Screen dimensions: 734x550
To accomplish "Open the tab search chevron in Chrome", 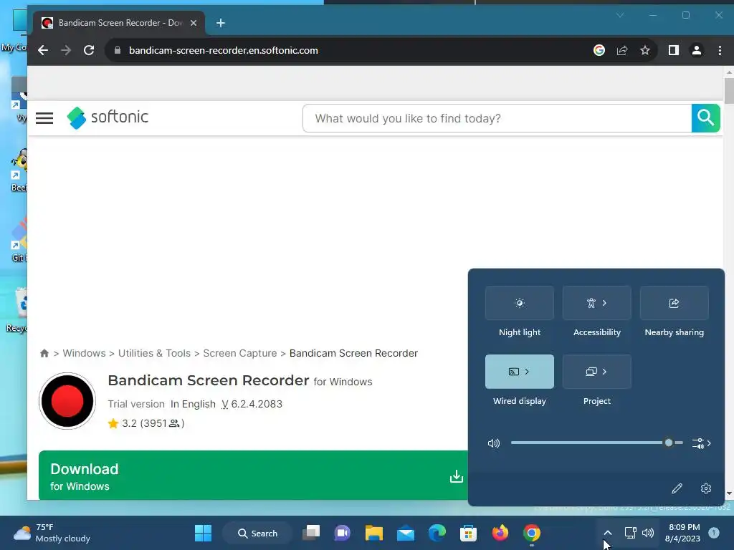I will (x=620, y=16).
